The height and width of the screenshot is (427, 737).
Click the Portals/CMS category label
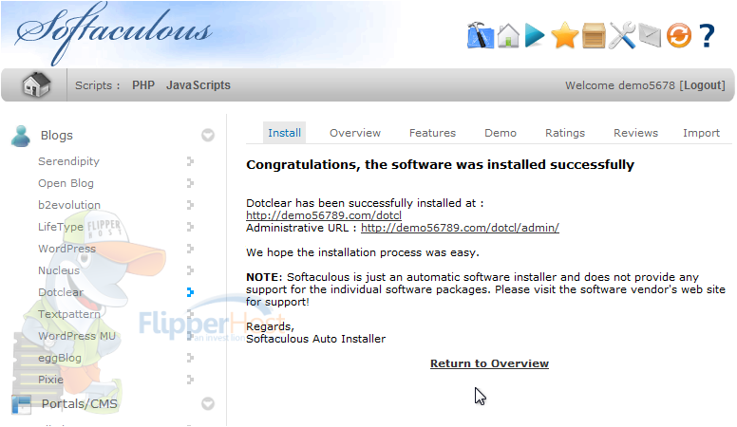pyautogui.click(x=80, y=404)
